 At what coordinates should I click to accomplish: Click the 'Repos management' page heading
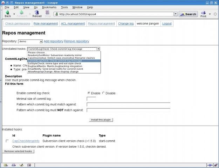pyautogui.click(x=24, y=33)
